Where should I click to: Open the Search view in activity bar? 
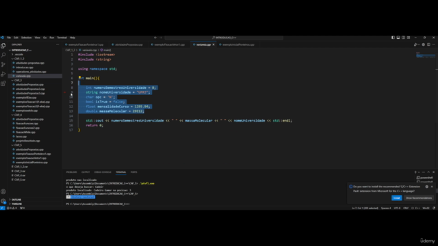[3, 55]
